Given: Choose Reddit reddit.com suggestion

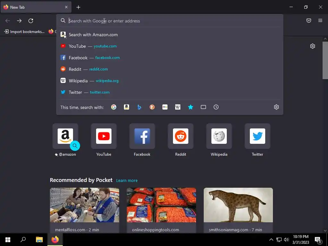Looking at the screenshot, I should [x=170, y=69].
